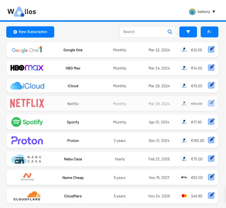Open the filter funnel button
Viewport: 226px width, 208px height.
coord(188,32)
